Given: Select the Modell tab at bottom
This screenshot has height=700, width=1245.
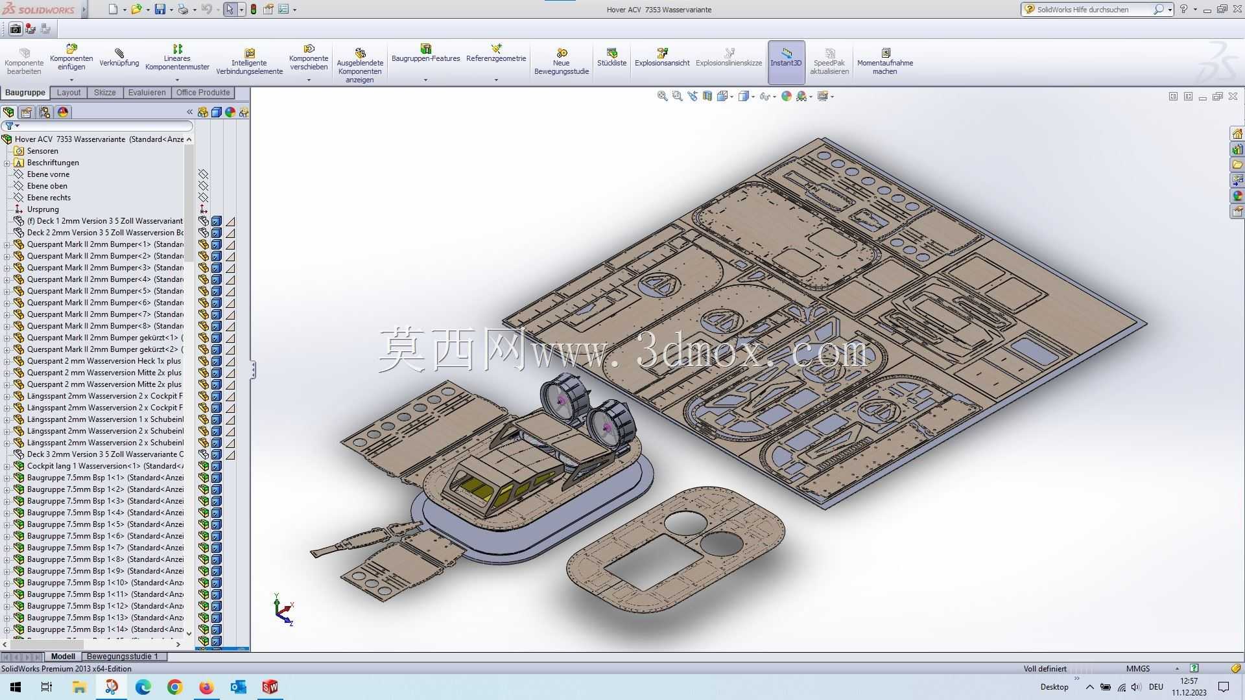Looking at the screenshot, I should 63,657.
